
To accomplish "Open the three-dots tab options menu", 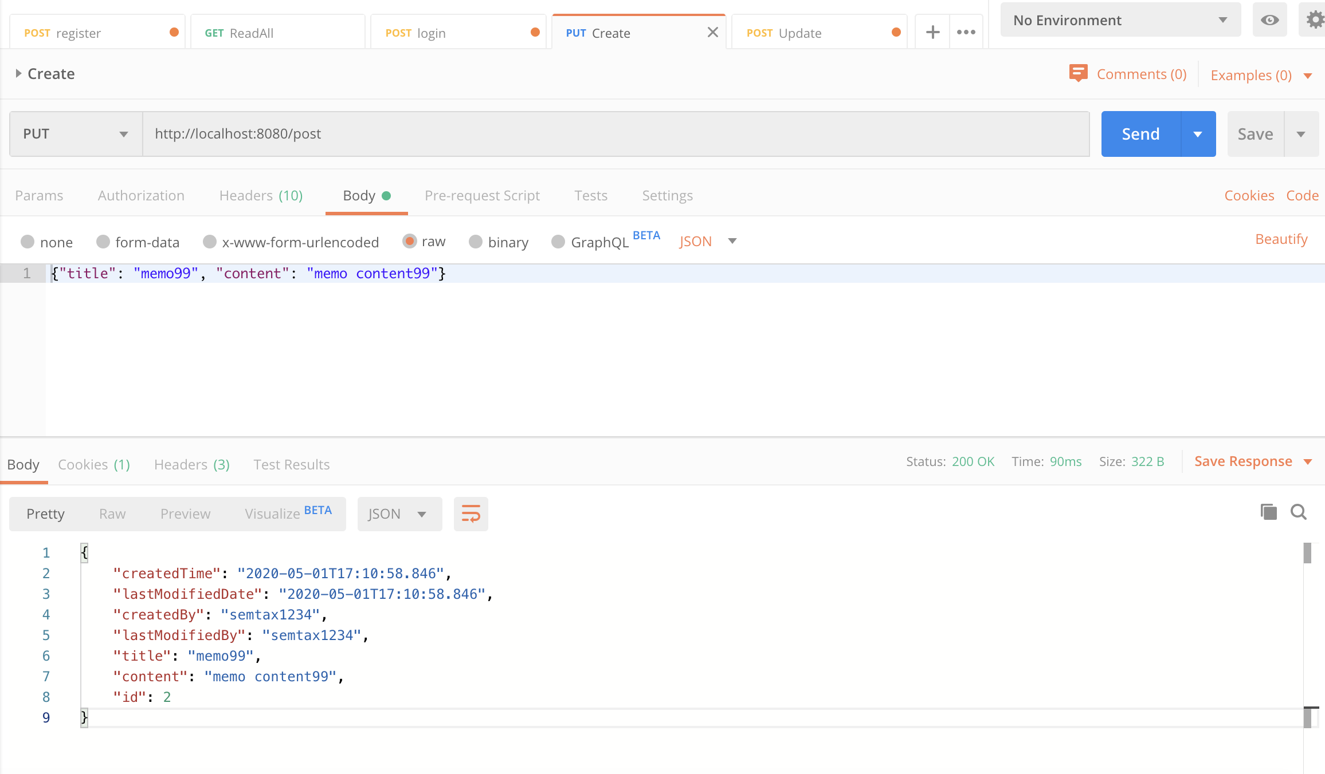I will pyautogui.click(x=966, y=33).
